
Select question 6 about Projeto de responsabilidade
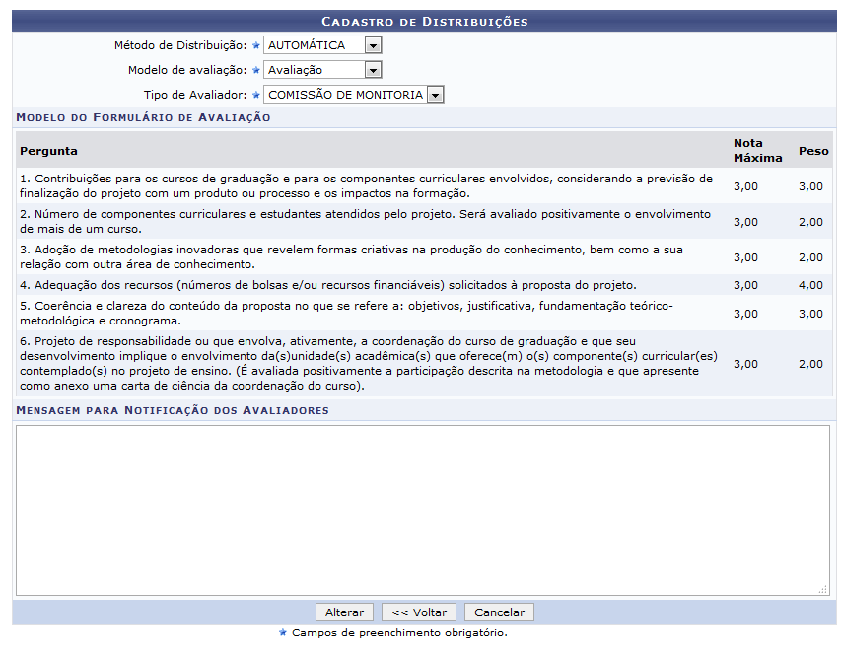coord(365,364)
